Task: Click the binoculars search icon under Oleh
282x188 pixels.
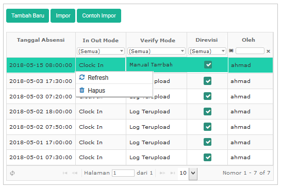Action: point(231,51)
